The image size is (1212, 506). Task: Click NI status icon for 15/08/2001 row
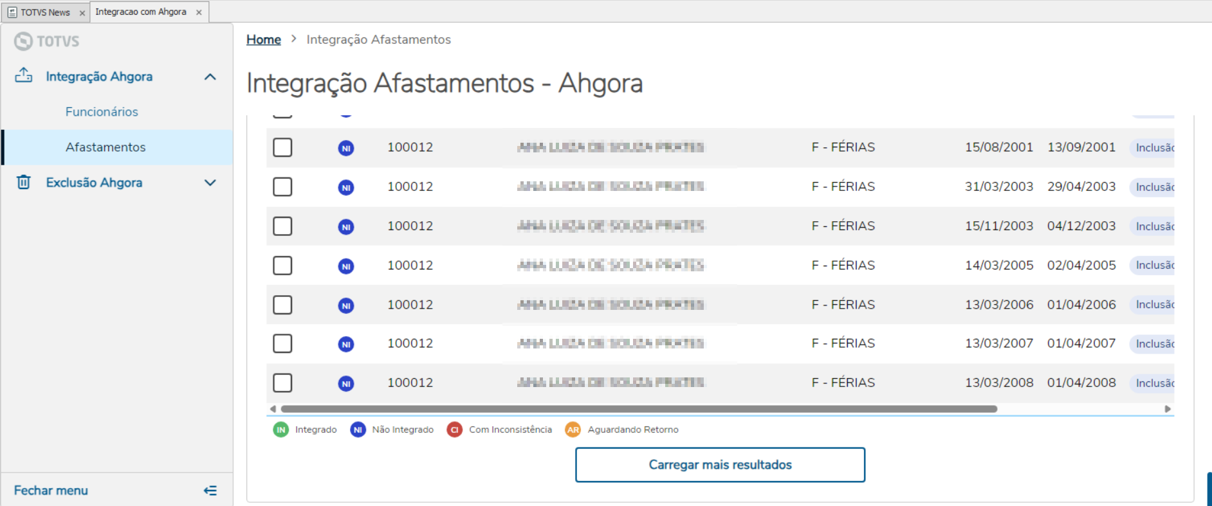pyautogui.click(x=346, y=148)
